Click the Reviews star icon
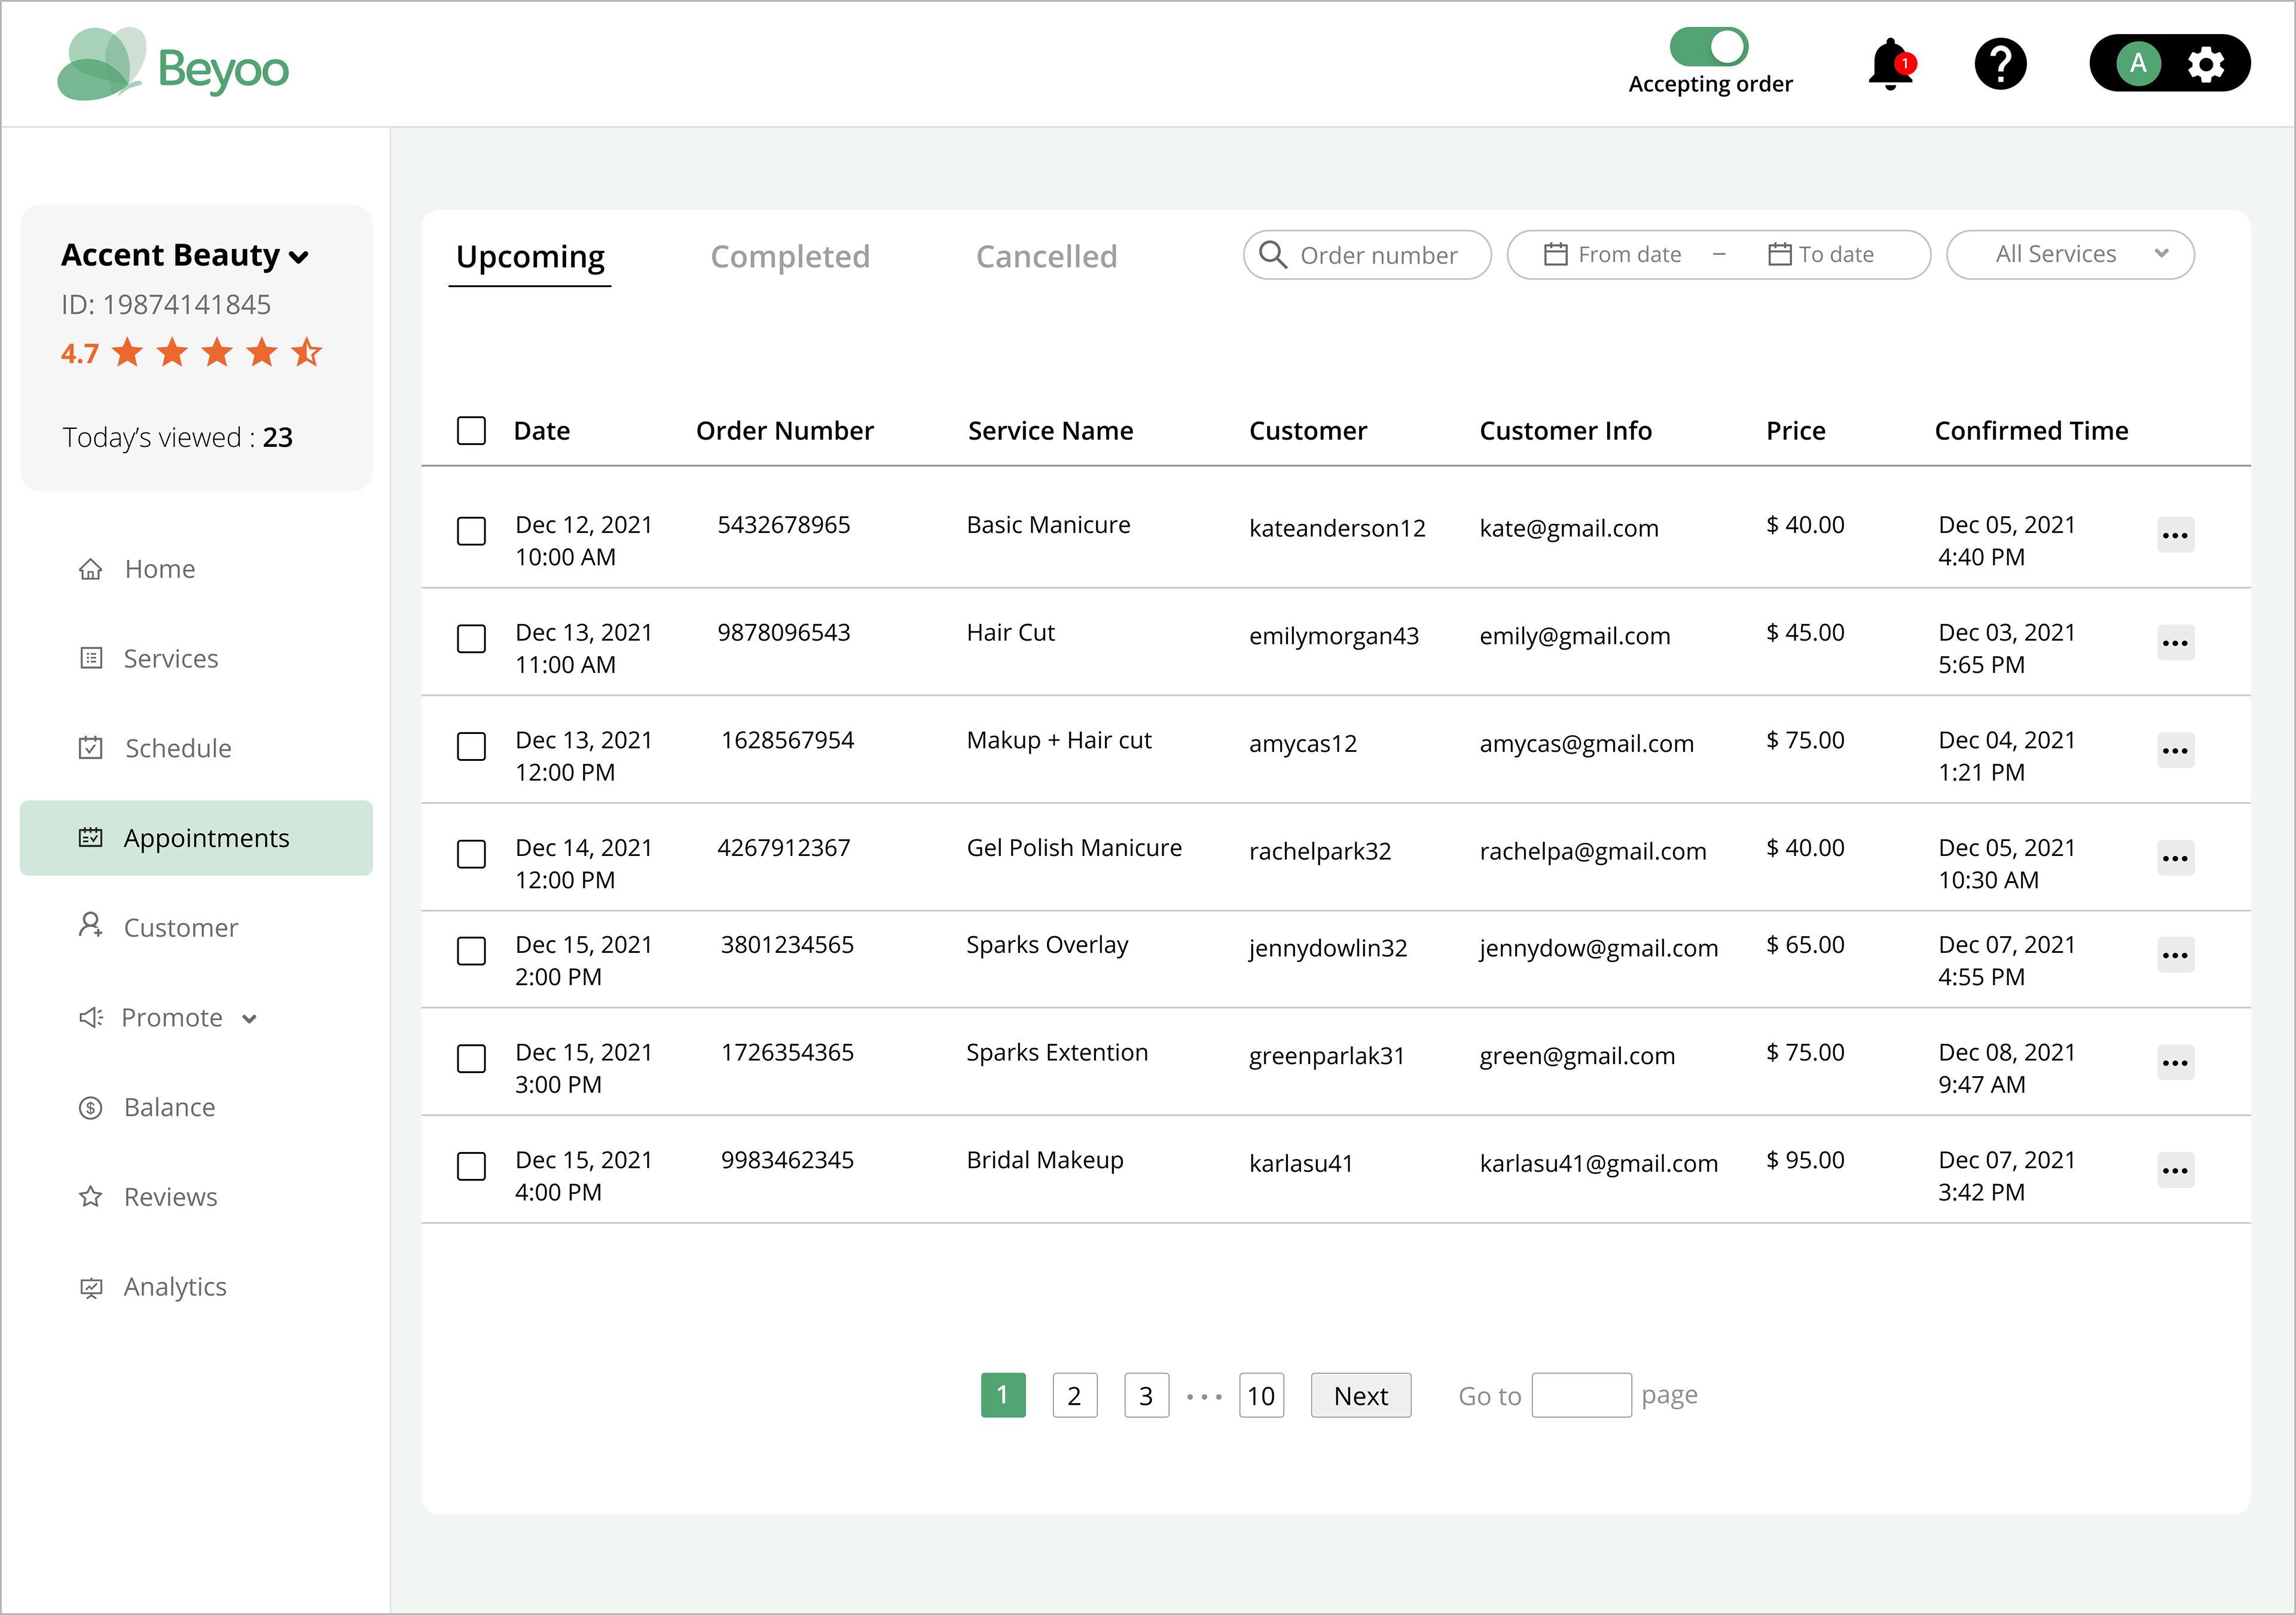Viewport: 2296px width, 1615px height. [x=91, y=1197]
